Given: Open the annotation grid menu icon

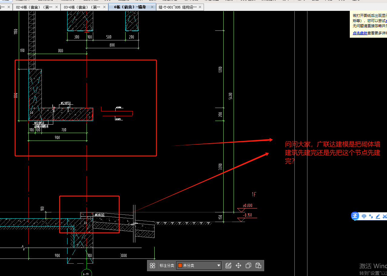Looking at the screenshot, I should click(153, 265).
